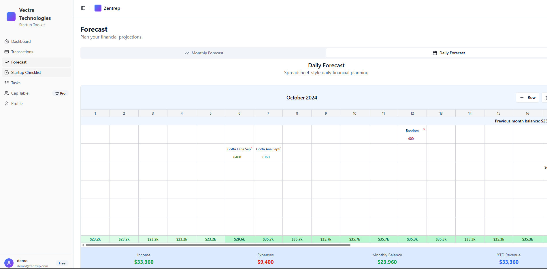
Task: Click the Zentrep logo icon
Action: pyautogui.click(x=98, y=8)
